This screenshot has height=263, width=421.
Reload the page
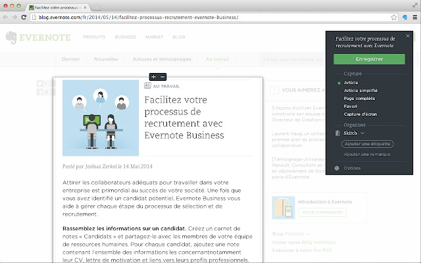[24, 18]
